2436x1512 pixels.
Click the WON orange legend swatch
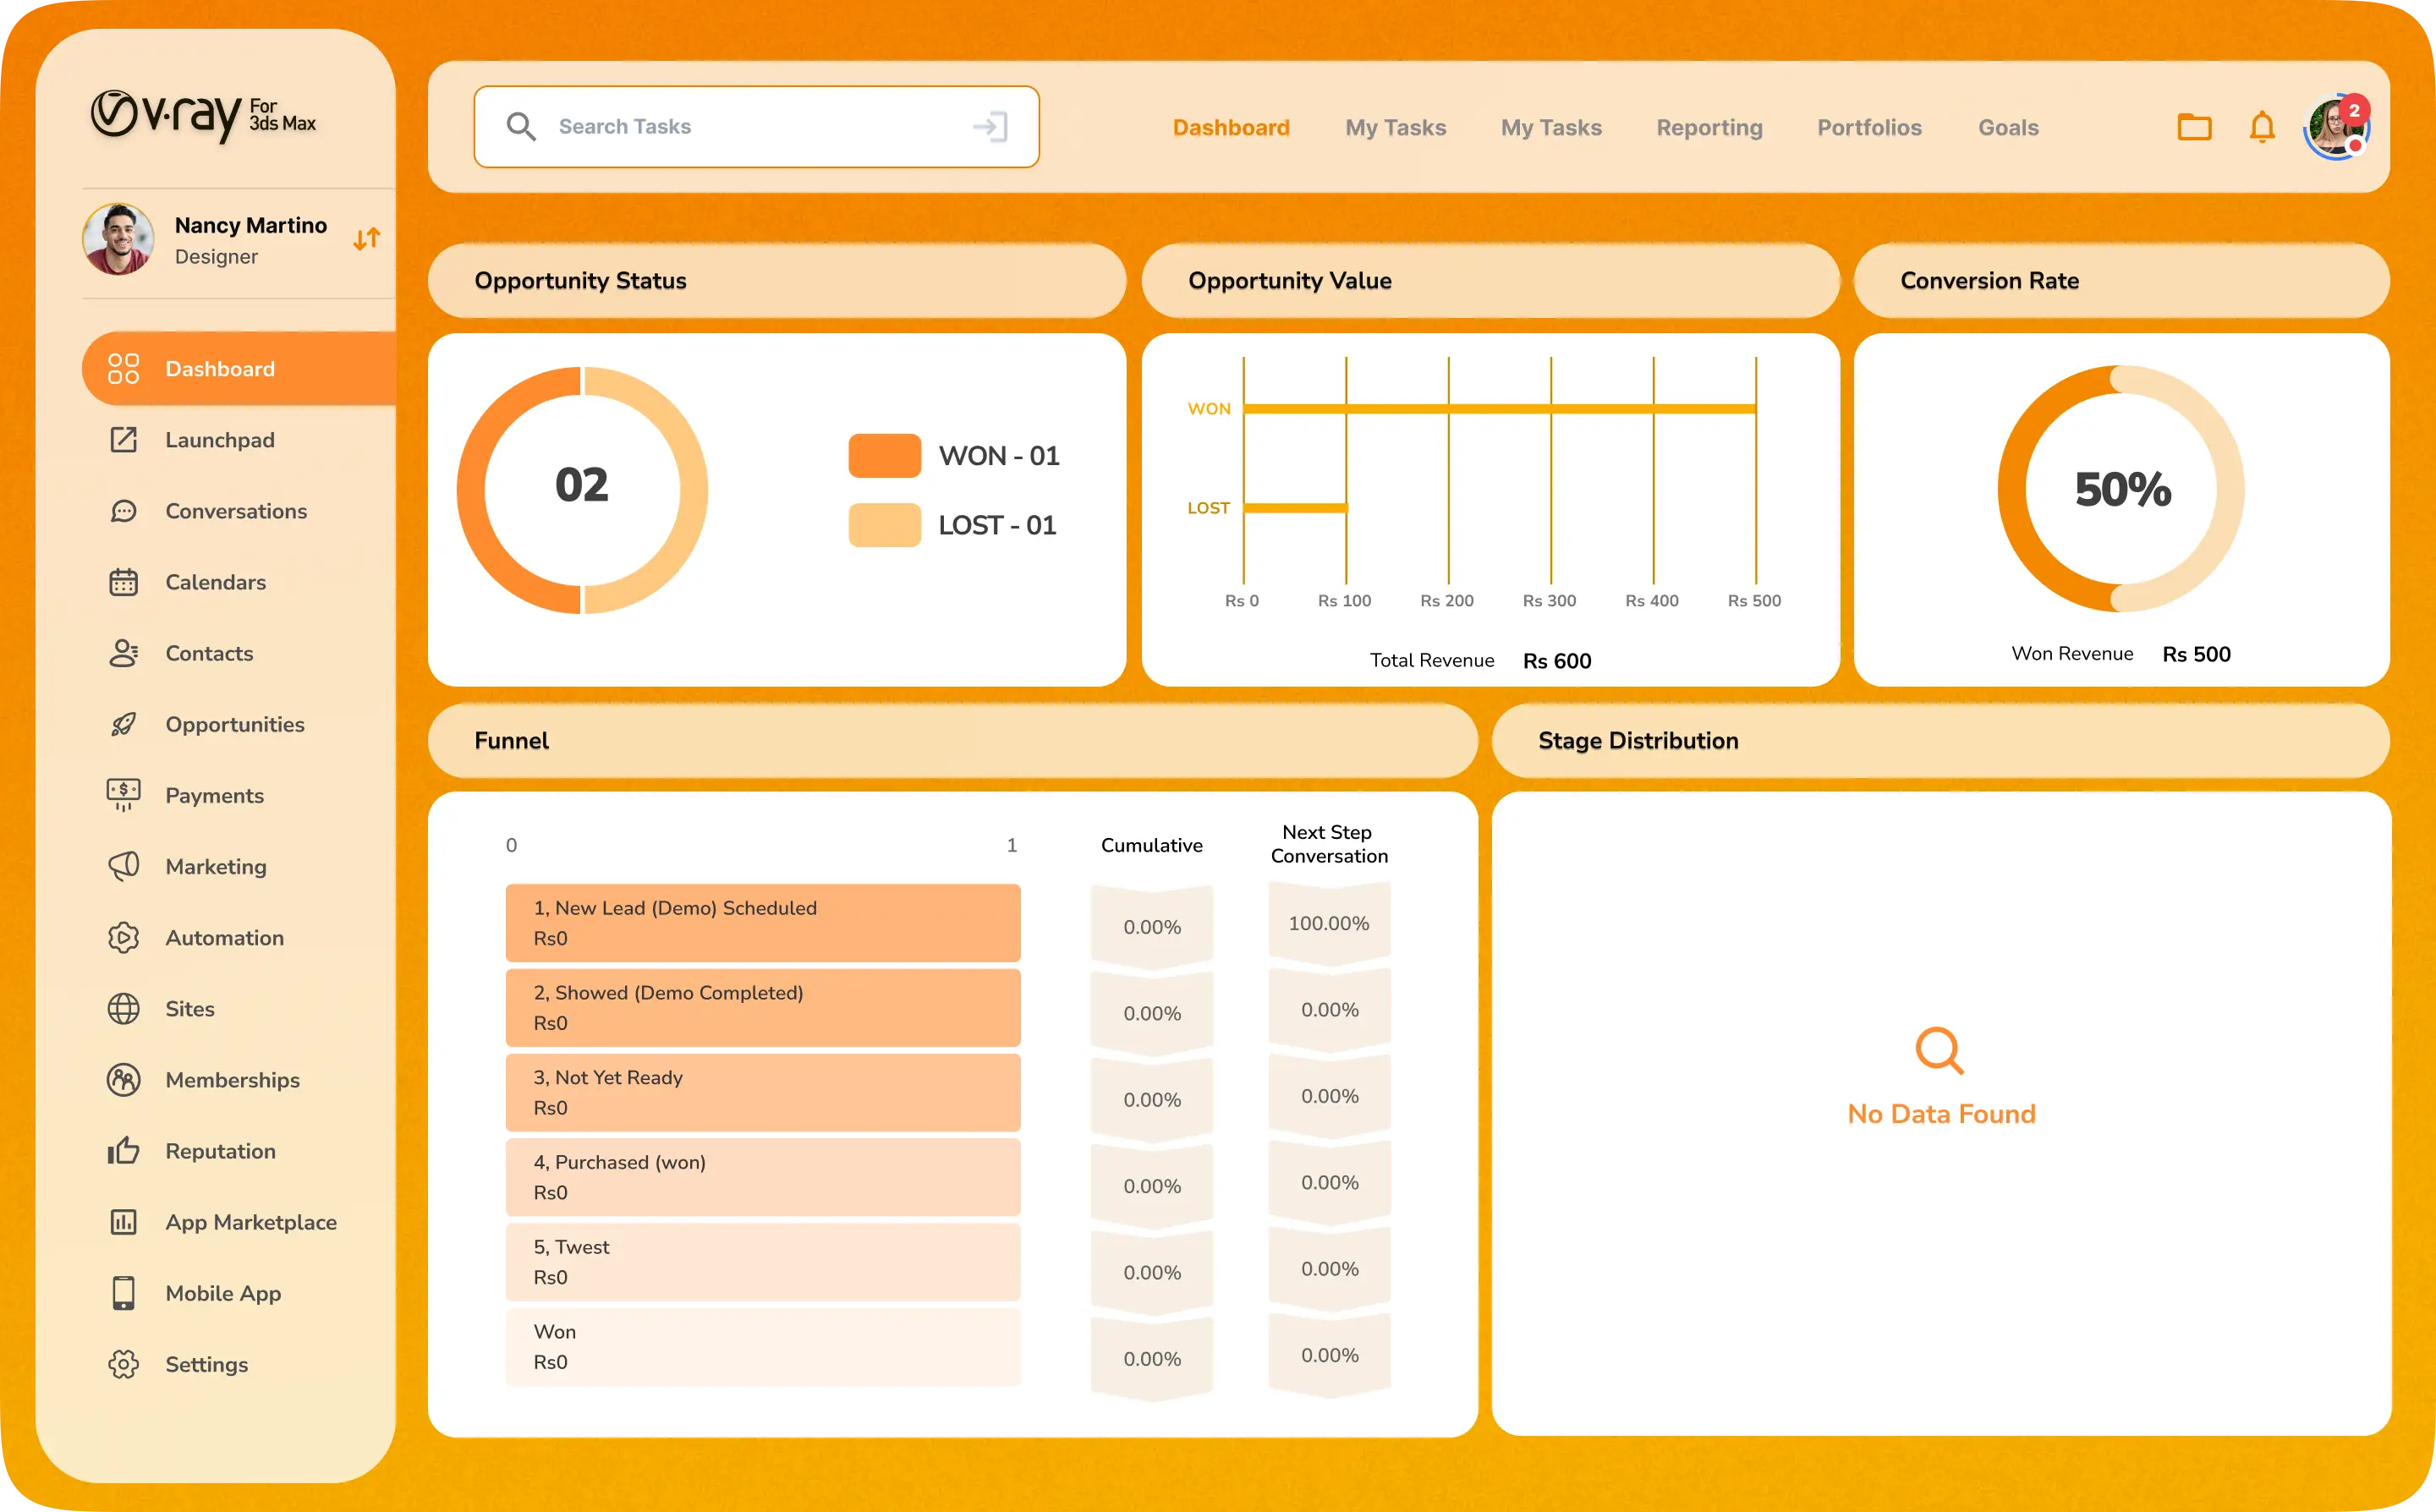pos(884,455)
